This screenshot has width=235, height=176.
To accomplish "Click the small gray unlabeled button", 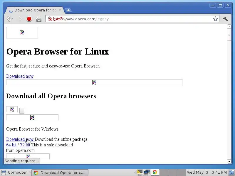I will coord(22,111).
